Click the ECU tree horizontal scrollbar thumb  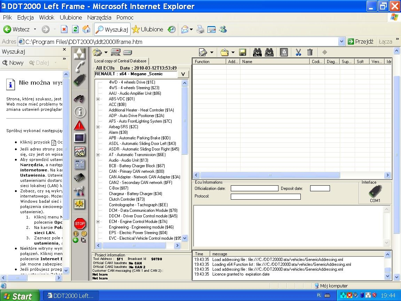coord(134,246)
